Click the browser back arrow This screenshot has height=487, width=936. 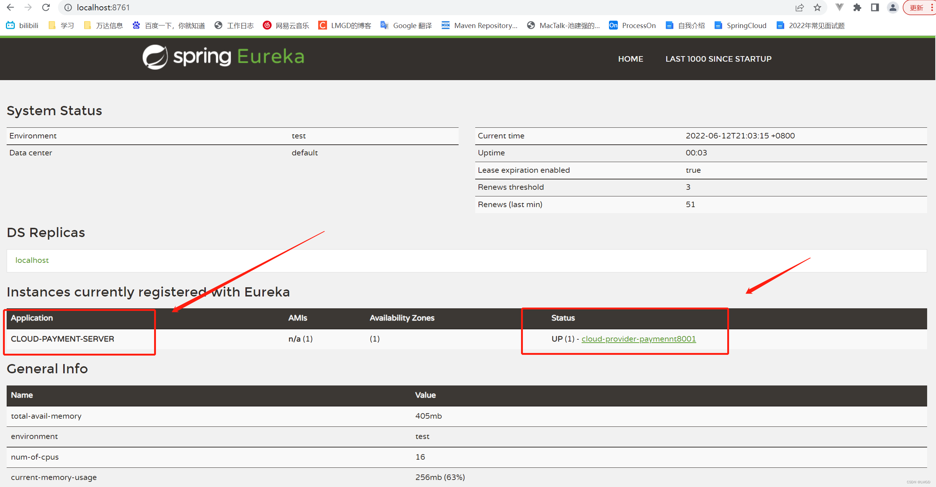click(x=10, y=7)
